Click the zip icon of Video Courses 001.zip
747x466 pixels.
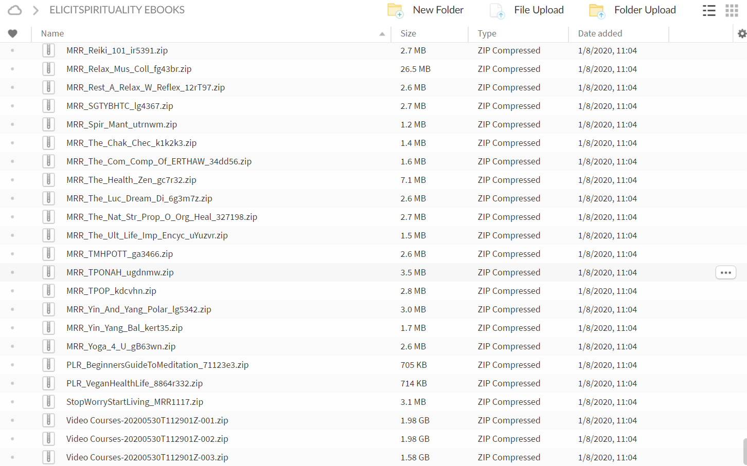(48, 420)
